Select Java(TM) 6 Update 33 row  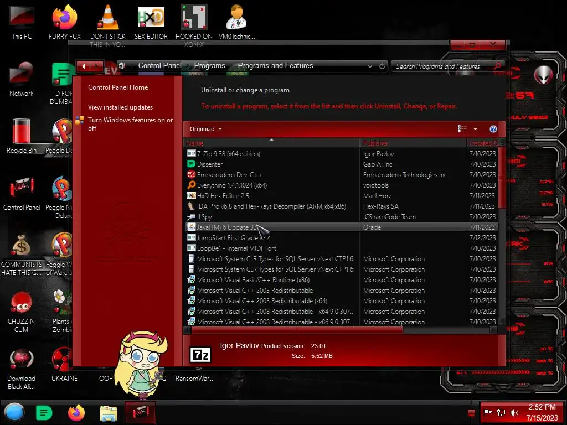341,227
